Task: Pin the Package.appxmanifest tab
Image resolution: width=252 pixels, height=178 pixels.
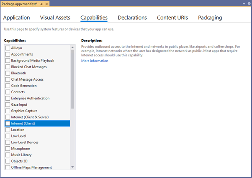Action: coord(41,4)
